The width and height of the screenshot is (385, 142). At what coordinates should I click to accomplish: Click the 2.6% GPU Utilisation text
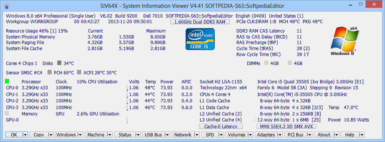98,114
